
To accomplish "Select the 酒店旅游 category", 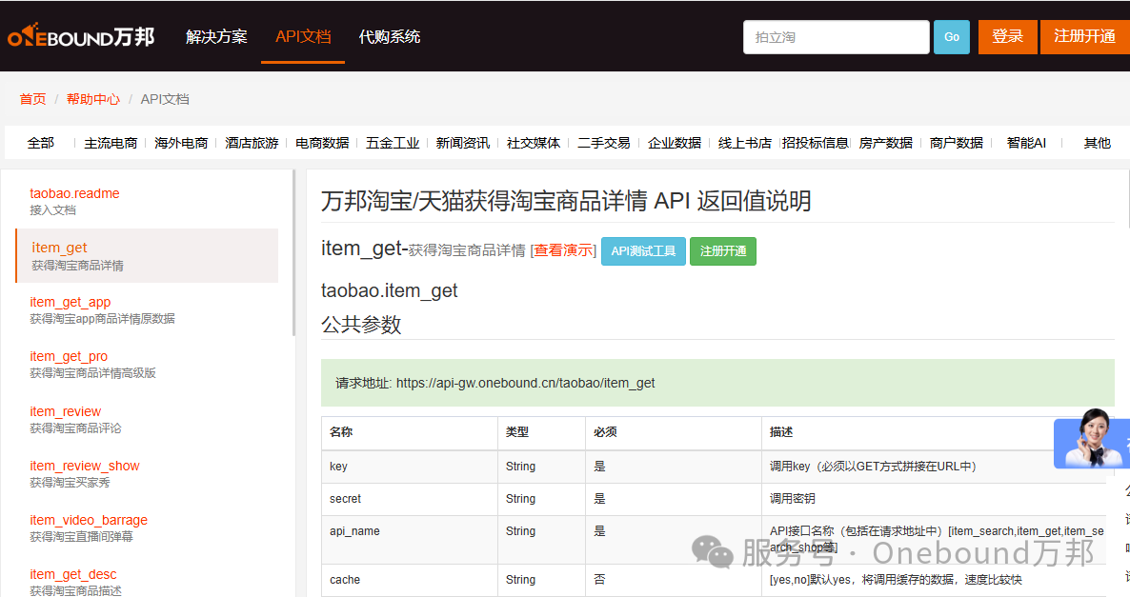I will point(252,144).
